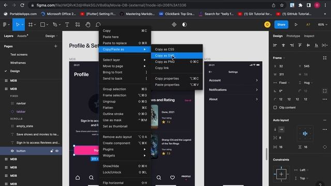Viewport: 331px width, 186px height.
Task: Choose Flatten in context menu
Action: [x=125, y=108]
